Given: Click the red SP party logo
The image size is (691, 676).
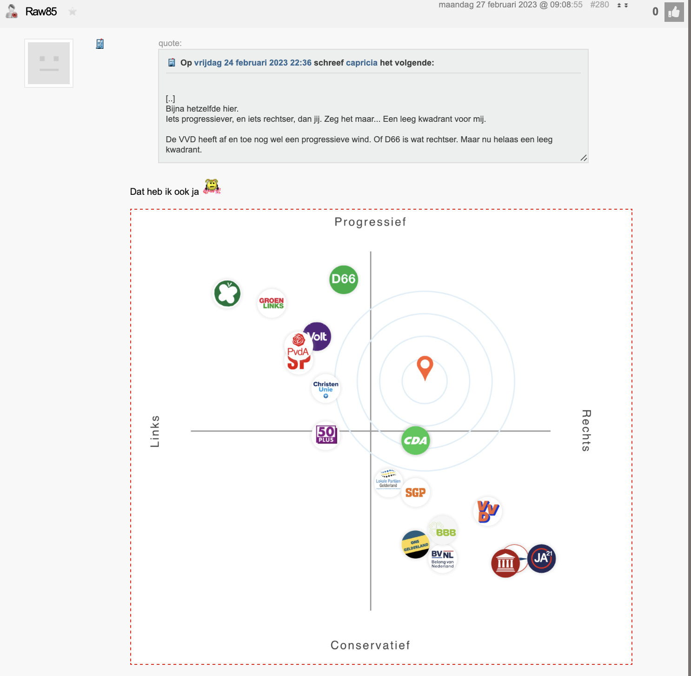Looking at the screenshot, I should [299, 364].
